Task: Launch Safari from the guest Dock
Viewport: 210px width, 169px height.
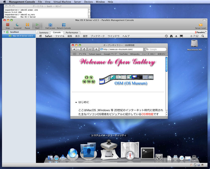Action: [x=56, y=158]
